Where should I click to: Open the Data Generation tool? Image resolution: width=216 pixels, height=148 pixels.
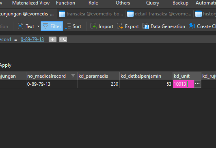point(164,26)
